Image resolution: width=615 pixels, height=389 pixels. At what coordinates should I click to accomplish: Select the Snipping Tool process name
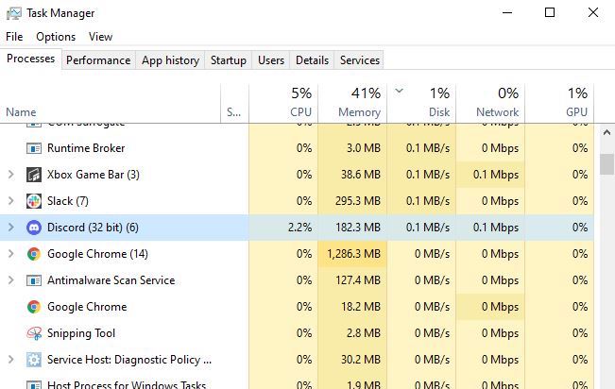(x=81, y=333)
